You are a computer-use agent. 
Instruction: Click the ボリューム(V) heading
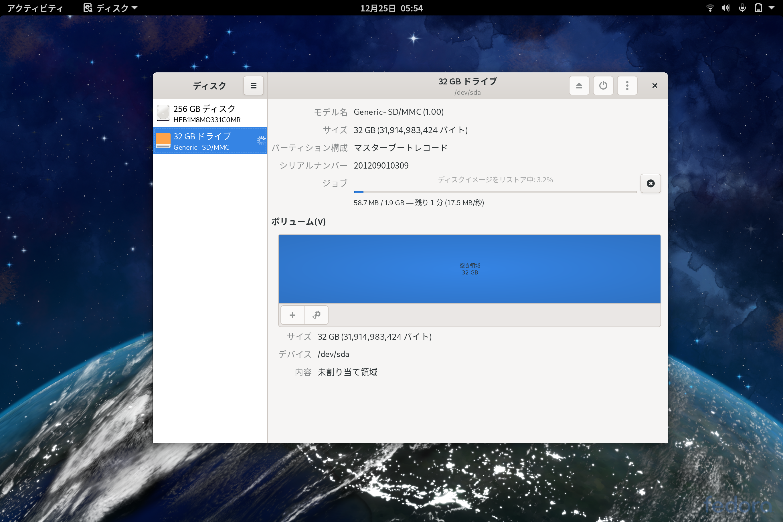[x=298, y=222]
